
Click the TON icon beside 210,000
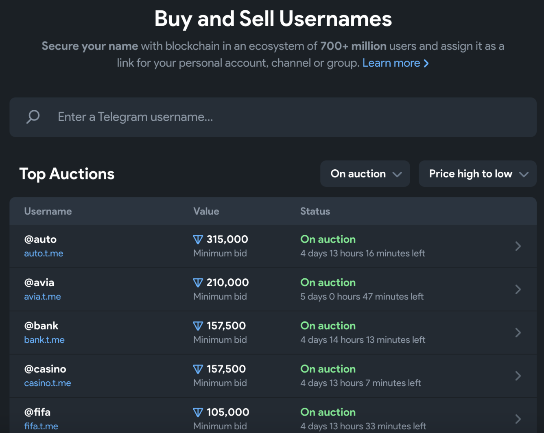(198, 283)
